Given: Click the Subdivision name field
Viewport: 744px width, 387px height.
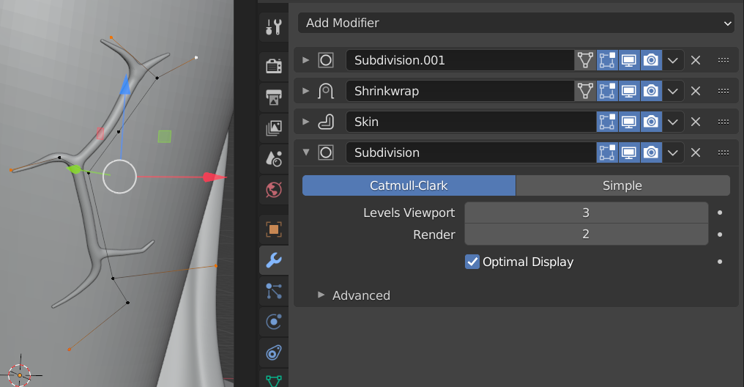Looking at the screenshot, I should click(x=471, y=152).
